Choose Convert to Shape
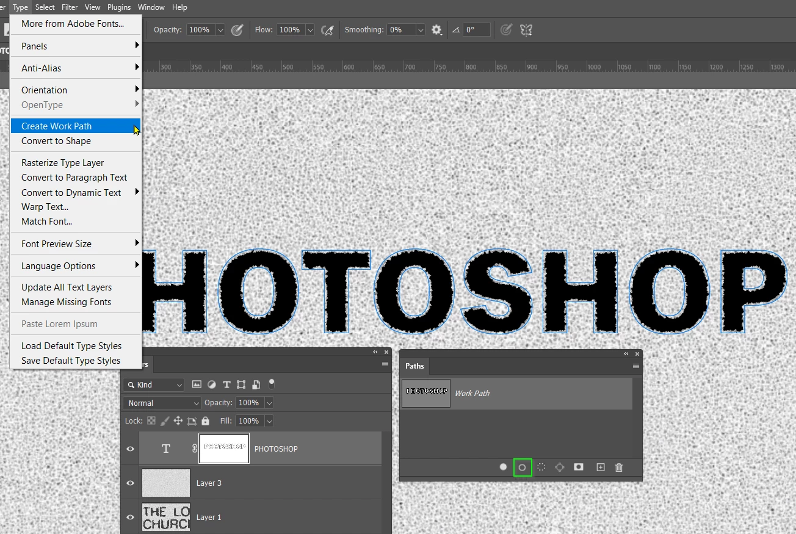 (x=76, y=141)
